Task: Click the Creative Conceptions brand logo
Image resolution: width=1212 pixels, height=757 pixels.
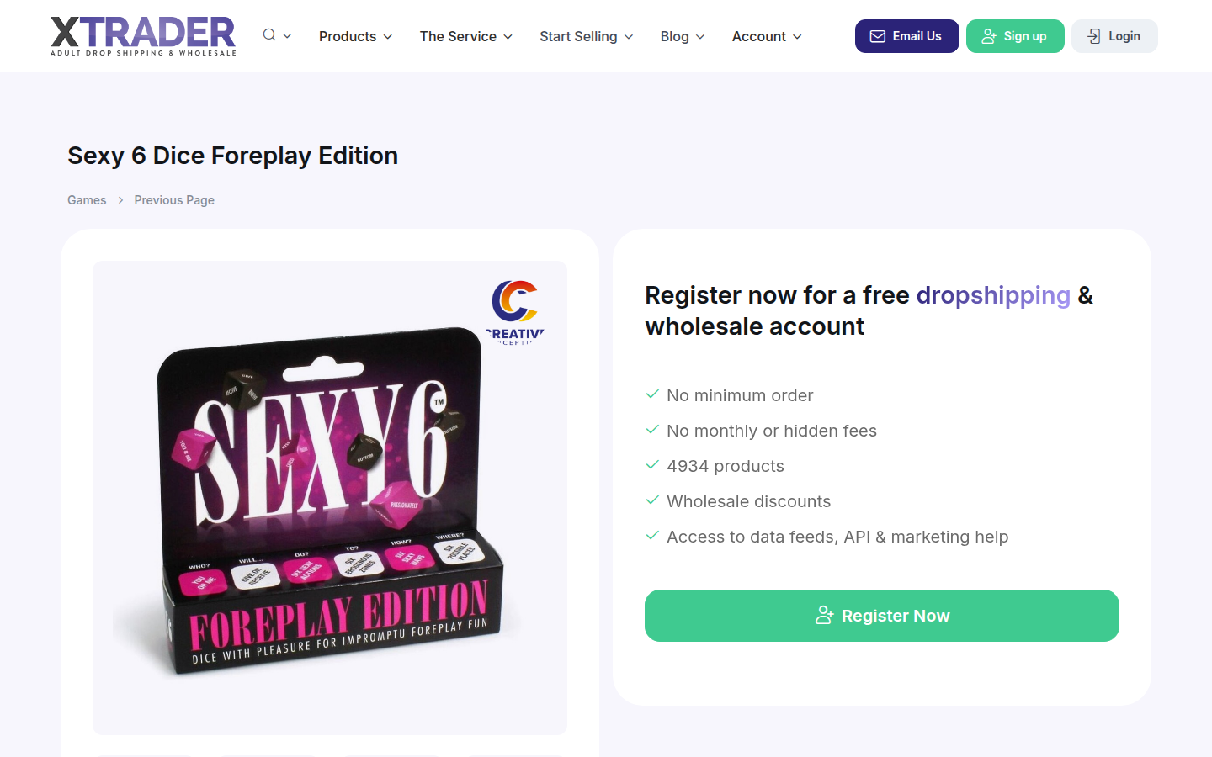Action: pyautogui.click(x=515, y=312)
